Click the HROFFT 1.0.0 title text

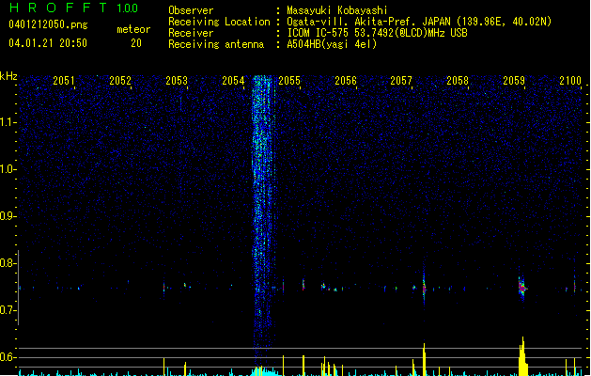coord(73,8)
